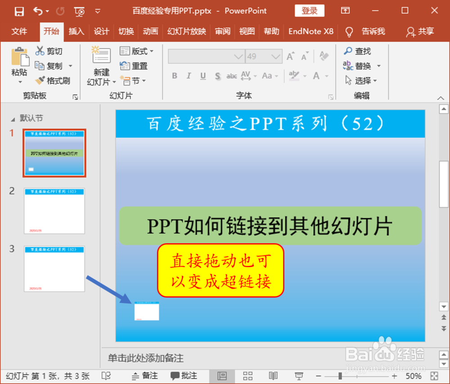Open the 批注 comments pane
The width and height of the screenshot is (450, 384).
click(184, 376)
